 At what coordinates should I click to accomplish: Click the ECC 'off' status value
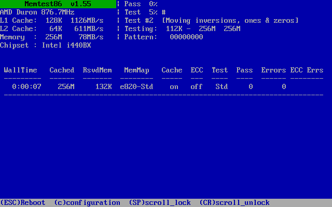click(x=197, y=87)
